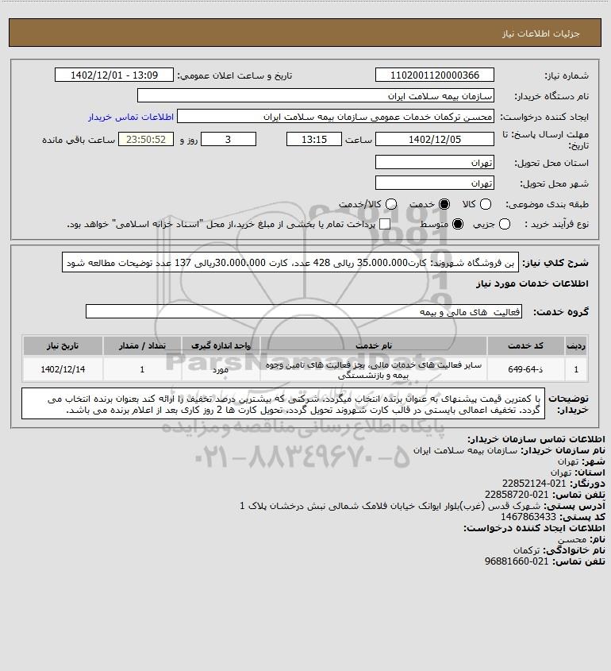This screenshot has height=671, width=611.
Task: Click the general description field بن فروشگاه شهروند
Action: click(x=290, y=262)
